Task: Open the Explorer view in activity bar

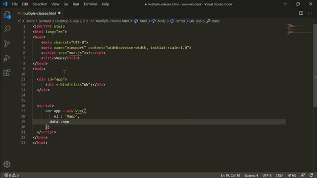Action: (7, 15)
